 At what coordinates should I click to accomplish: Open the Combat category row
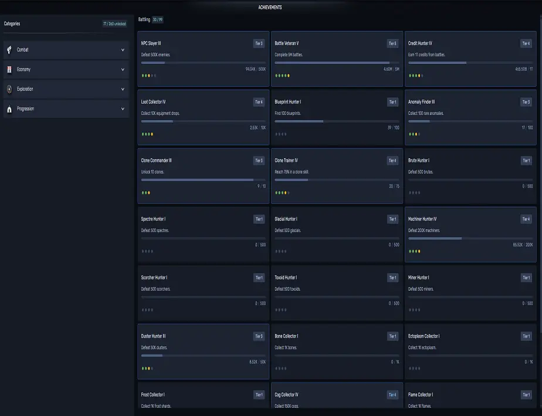(x=66, y=50)
